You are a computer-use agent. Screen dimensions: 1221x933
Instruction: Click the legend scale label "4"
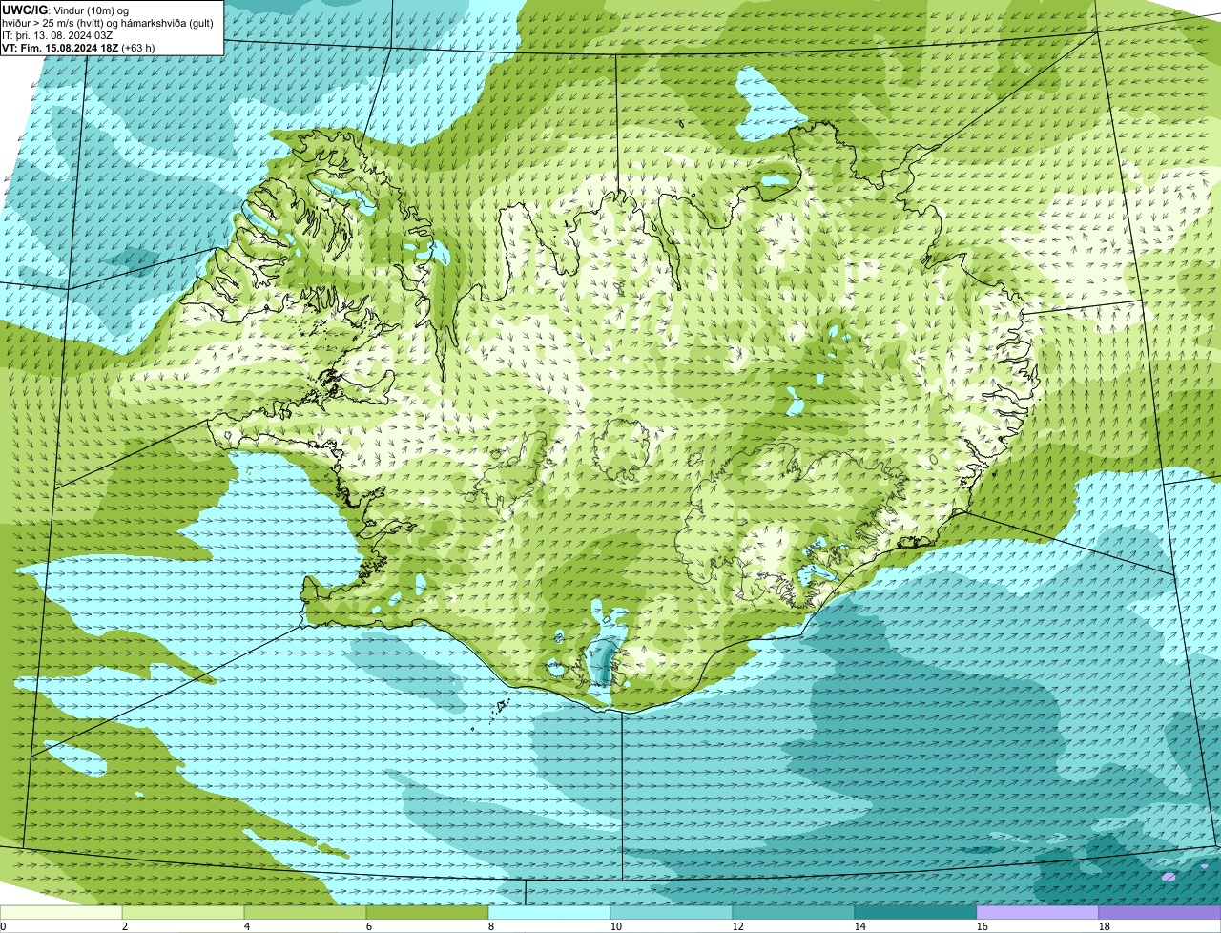247,926
